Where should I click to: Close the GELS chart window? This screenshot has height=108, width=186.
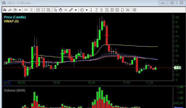pyautogui.click(x=182, y=3)
